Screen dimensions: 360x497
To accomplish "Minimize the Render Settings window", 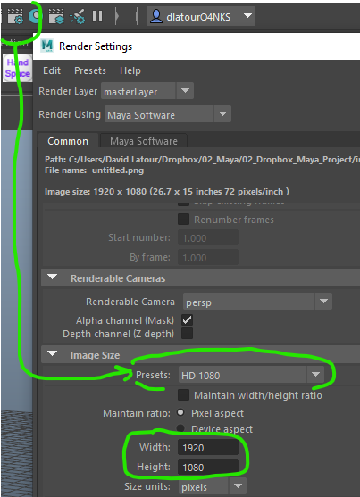I will [x=342, y=46].
